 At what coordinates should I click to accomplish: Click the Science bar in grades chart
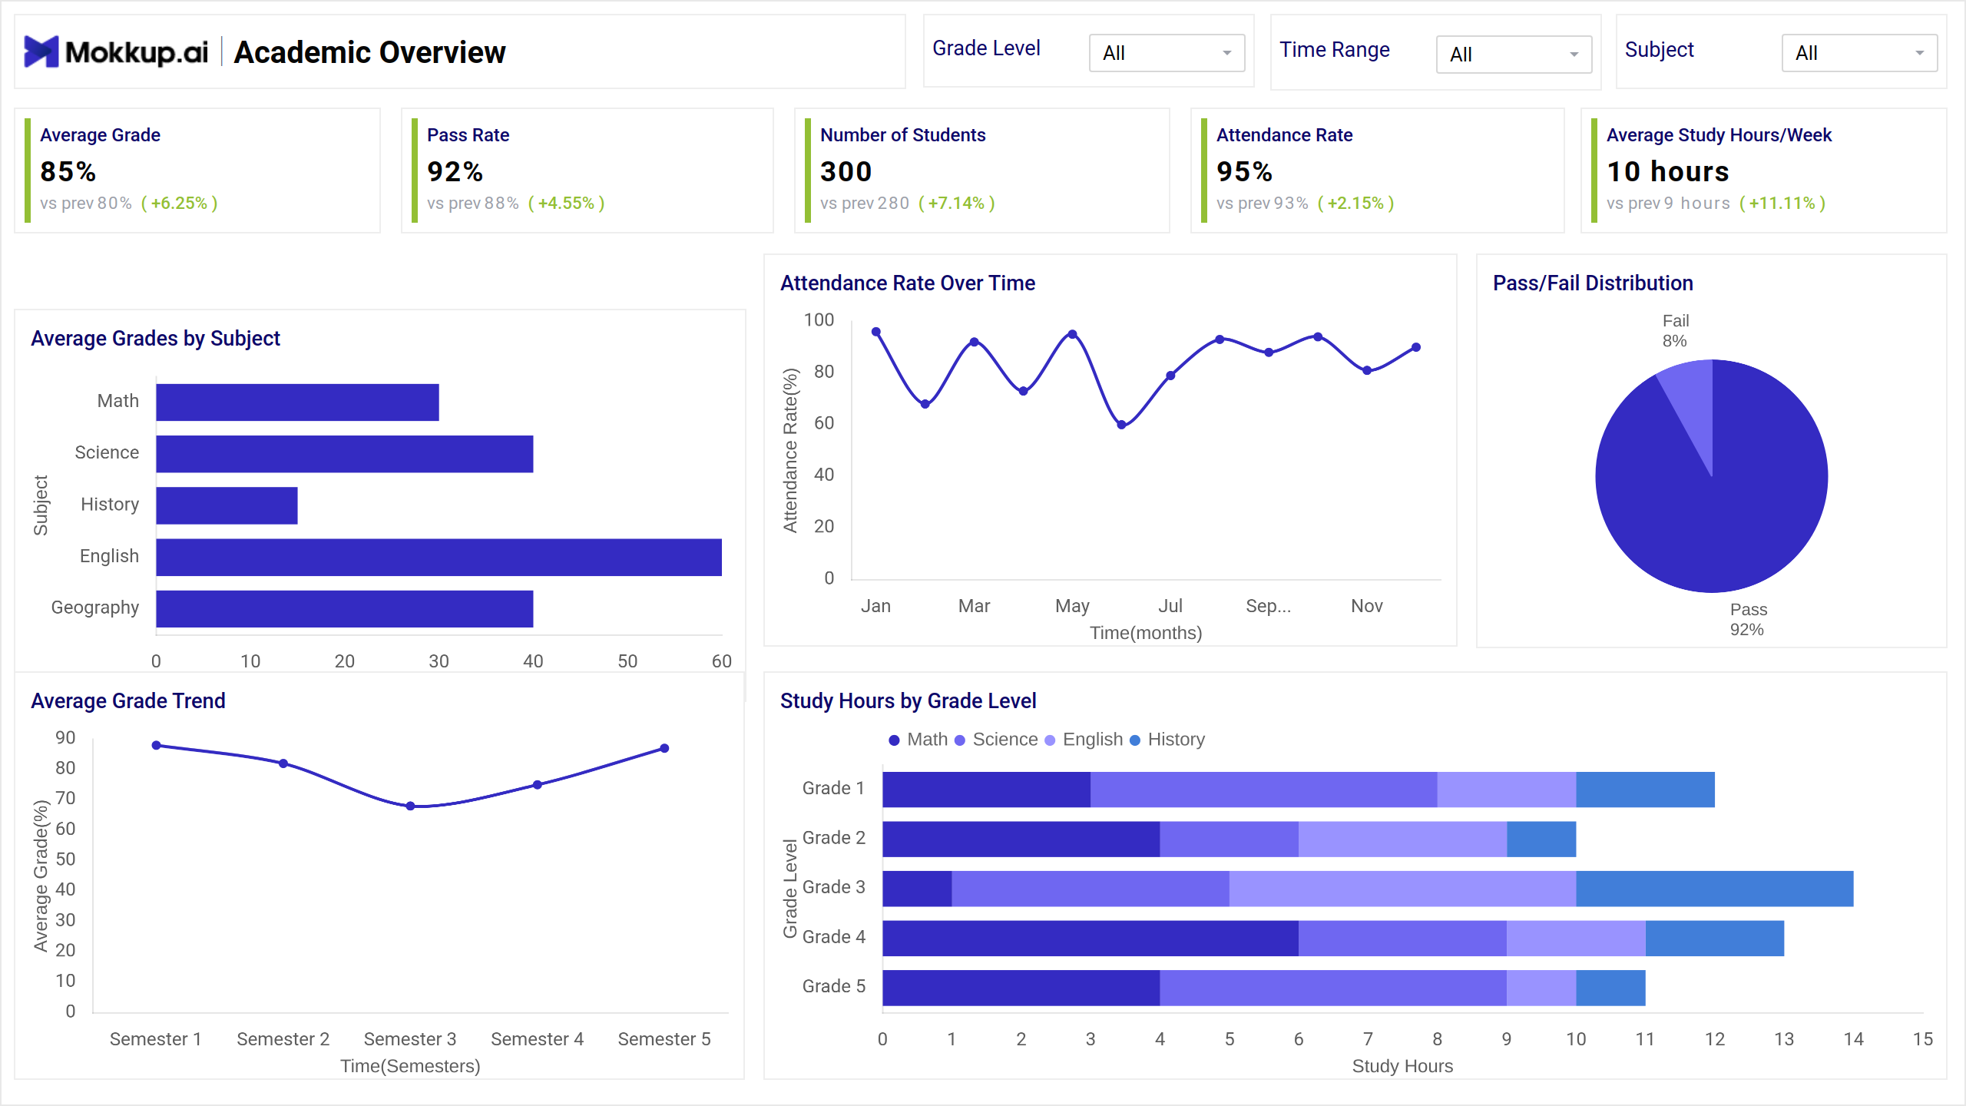[345, 454]
